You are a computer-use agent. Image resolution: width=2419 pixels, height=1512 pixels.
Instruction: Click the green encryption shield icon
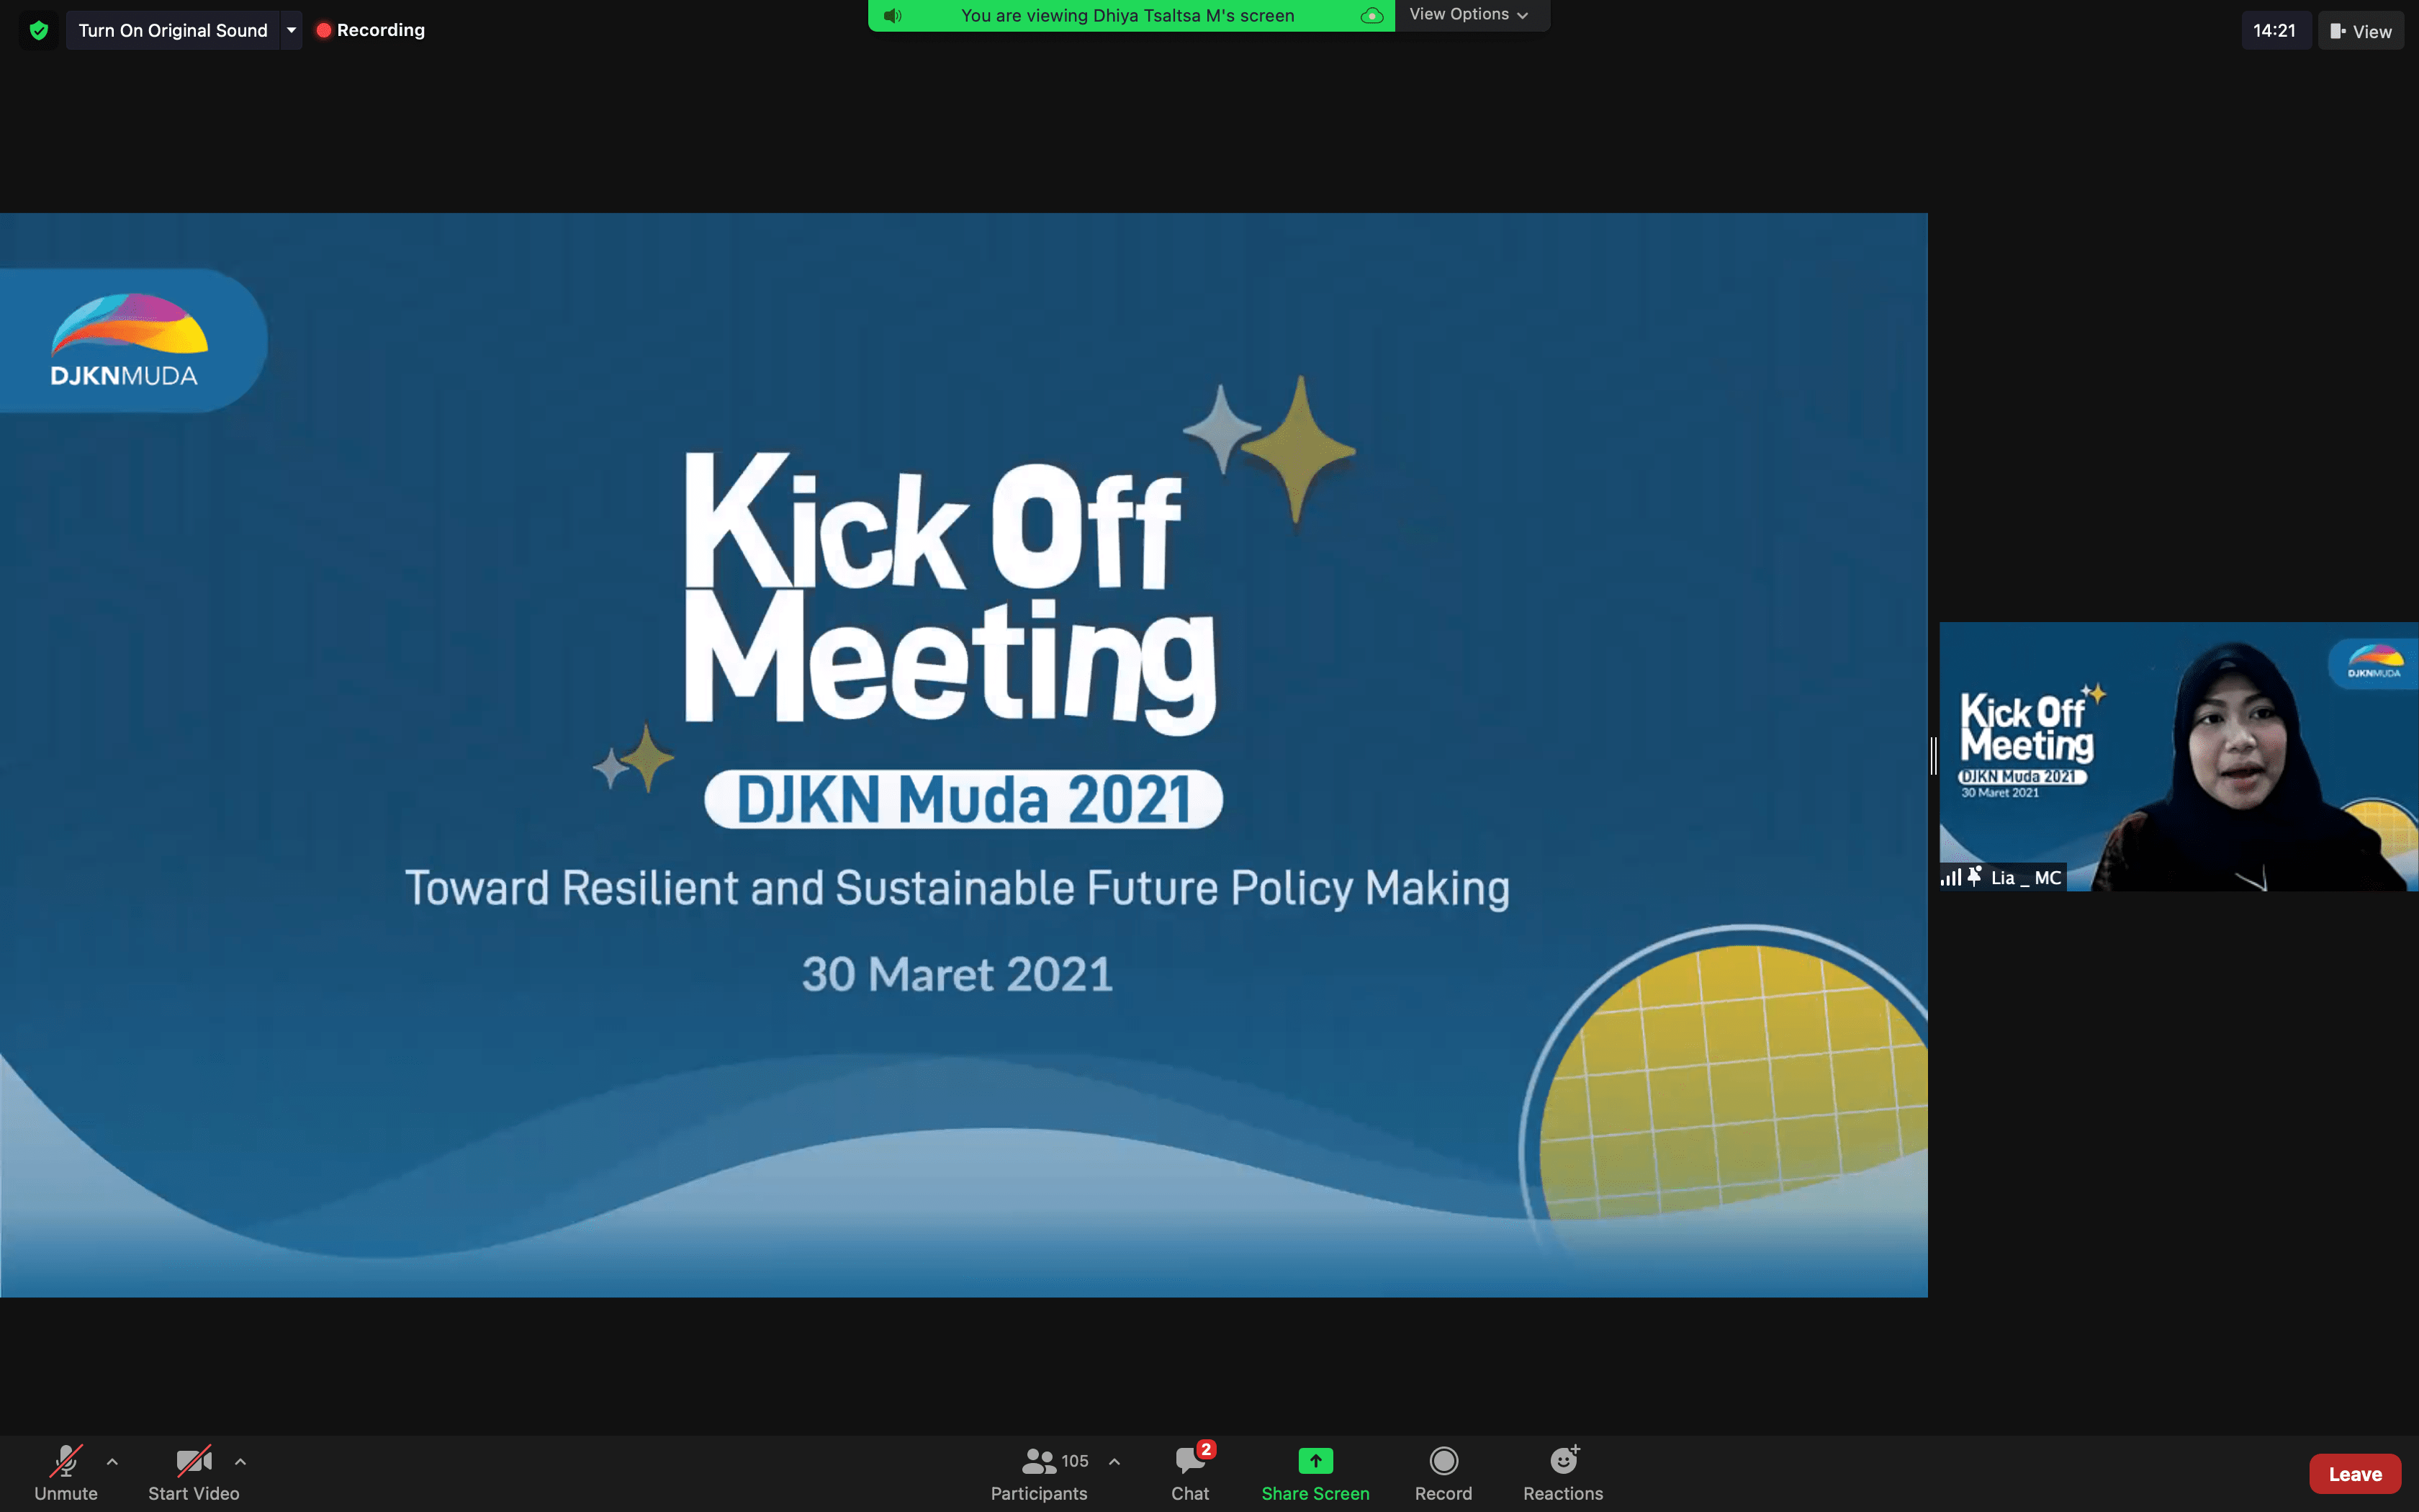[39, 30]
